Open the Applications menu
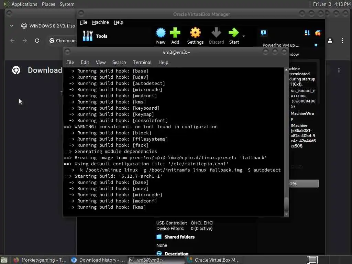This screenshot has height=264, width=352. tap(24, 4)
